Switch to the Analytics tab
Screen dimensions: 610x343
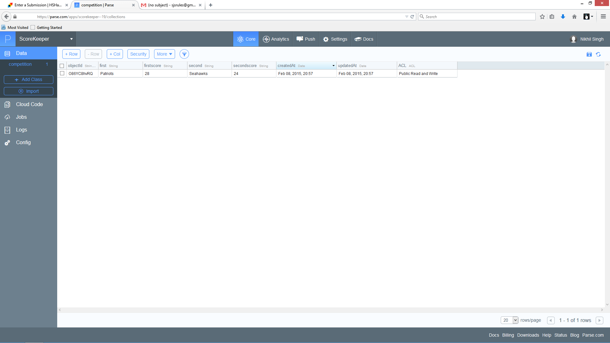276,39
